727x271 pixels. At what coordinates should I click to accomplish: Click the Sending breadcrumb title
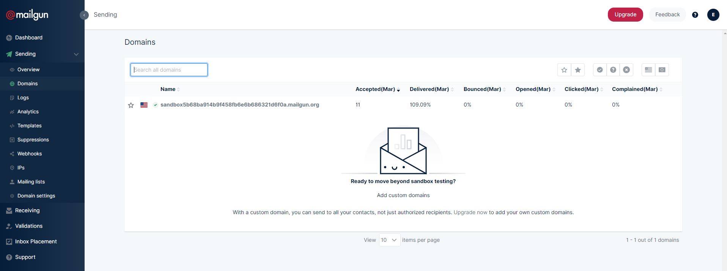(x=105, y=15)
